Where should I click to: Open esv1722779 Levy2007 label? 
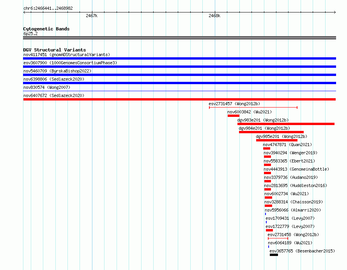[290, 226]
